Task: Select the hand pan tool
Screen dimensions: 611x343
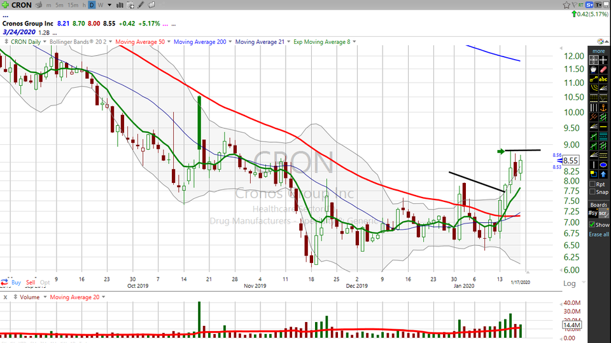Action: coord(594,69)
